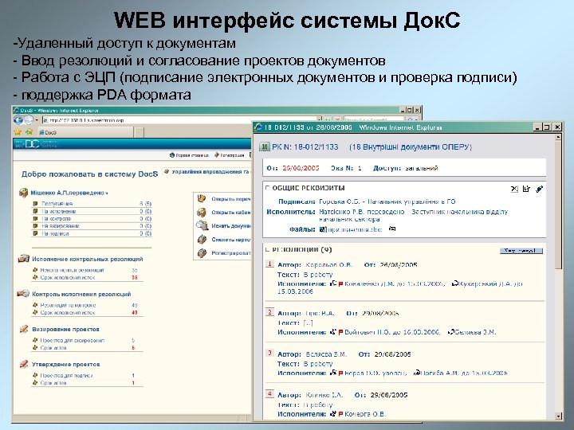The height and width of the screenshot is (430, 574).
Task: Click the Открыть кабинет icon in the actions panel
Action: [202, 212]
